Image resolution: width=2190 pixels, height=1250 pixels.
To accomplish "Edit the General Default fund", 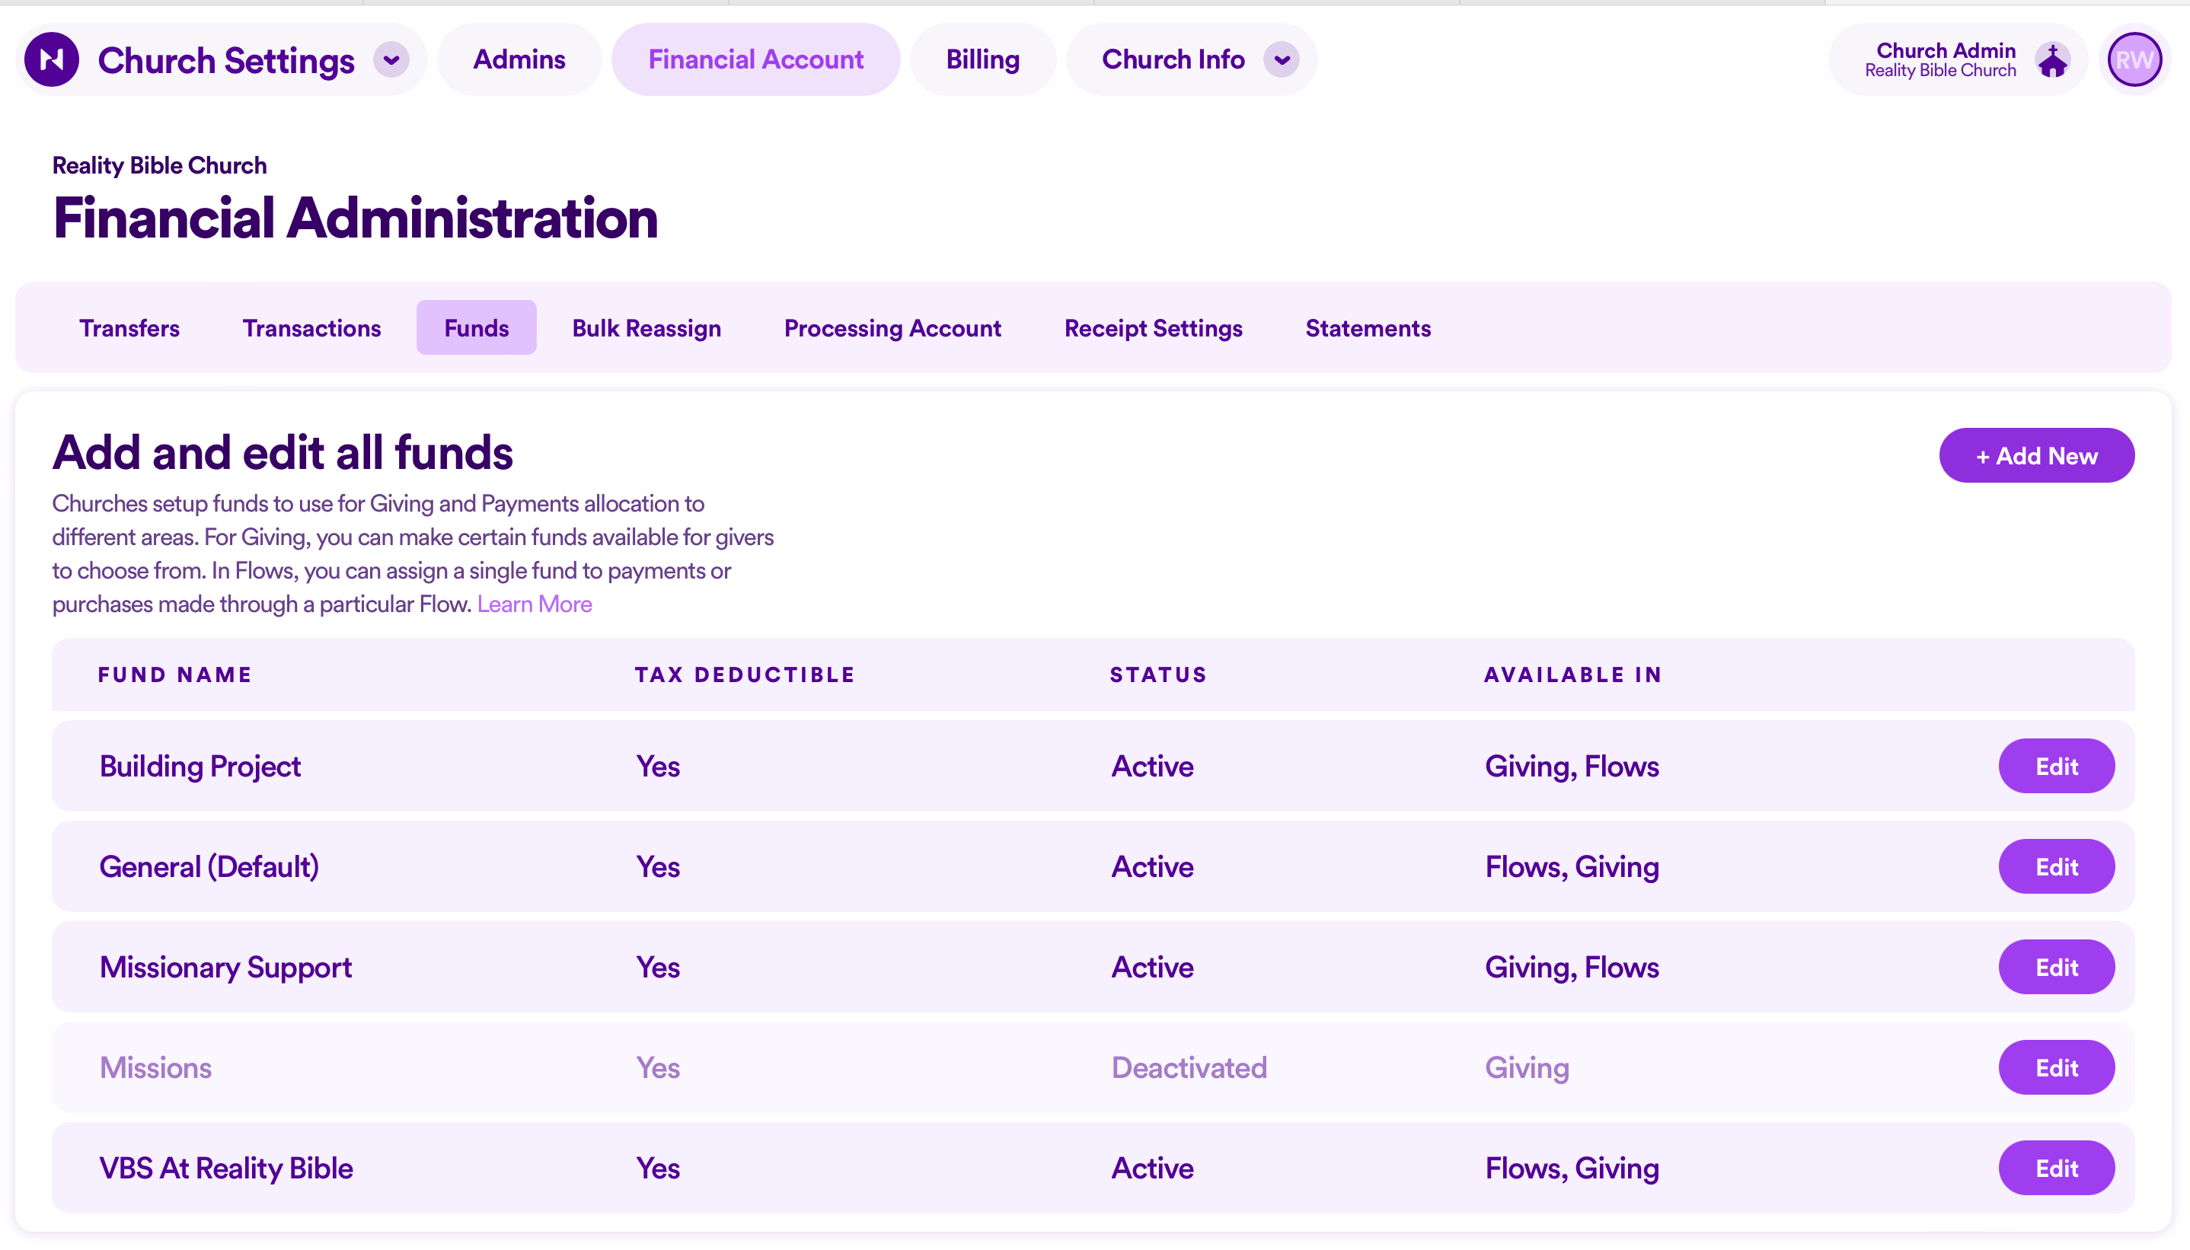I will pos(2056,866).
